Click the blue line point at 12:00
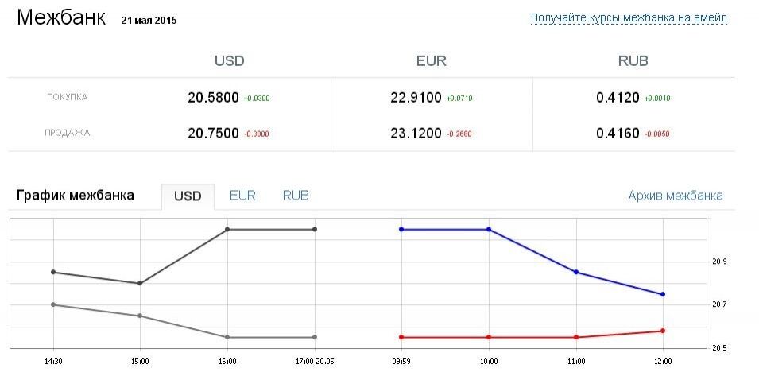The image size is (759, 372). pyautogui.click(x=662, y=294)
